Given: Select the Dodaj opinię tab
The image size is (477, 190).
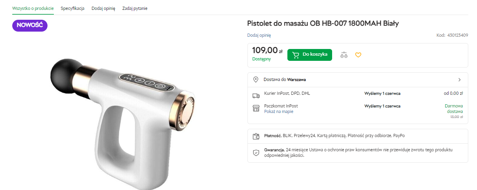Looking at the screenshot, I should pyautogui.click(x=103, y=8).
